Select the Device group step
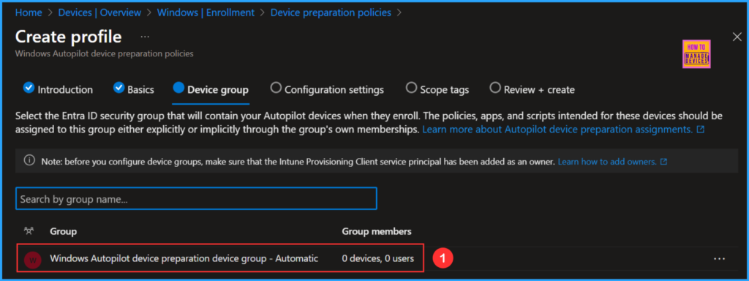749x281 pixels. pyautogui.click(x=211, y=89)
